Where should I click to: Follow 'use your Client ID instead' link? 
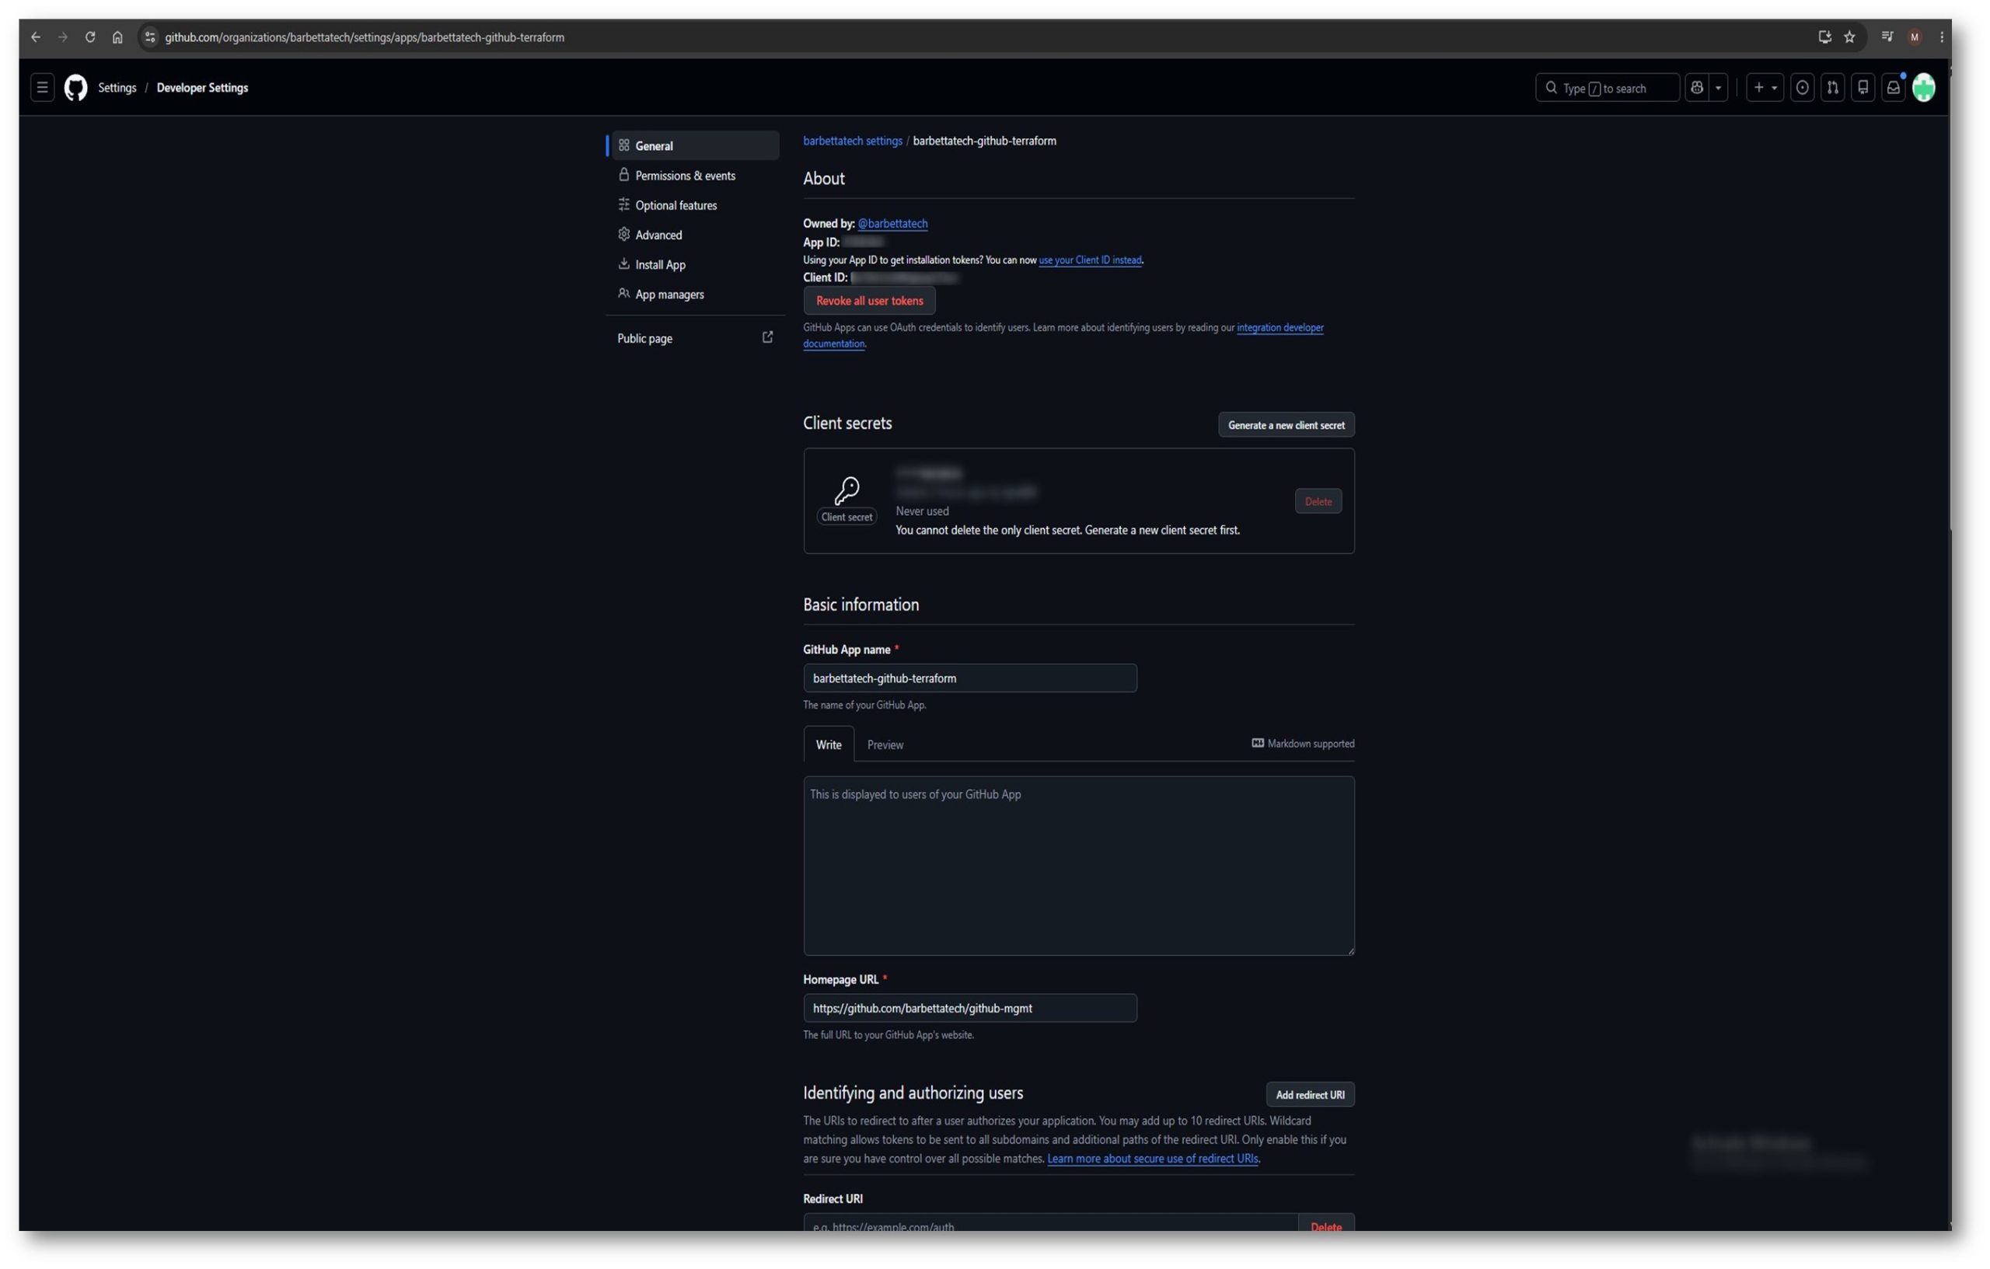(x=1090, y=260)
